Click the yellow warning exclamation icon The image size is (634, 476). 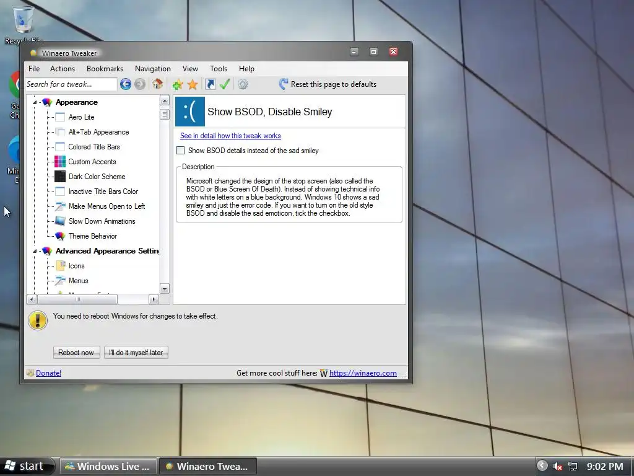point(38,320)
